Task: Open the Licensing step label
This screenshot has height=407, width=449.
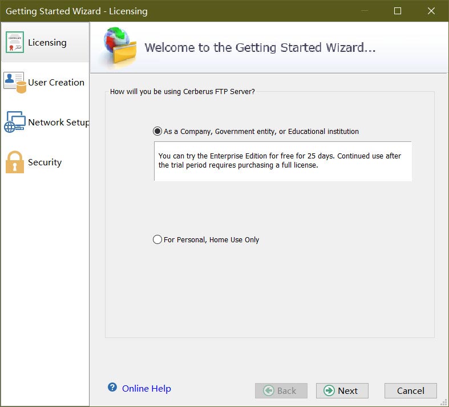Action: coord(47,43)
